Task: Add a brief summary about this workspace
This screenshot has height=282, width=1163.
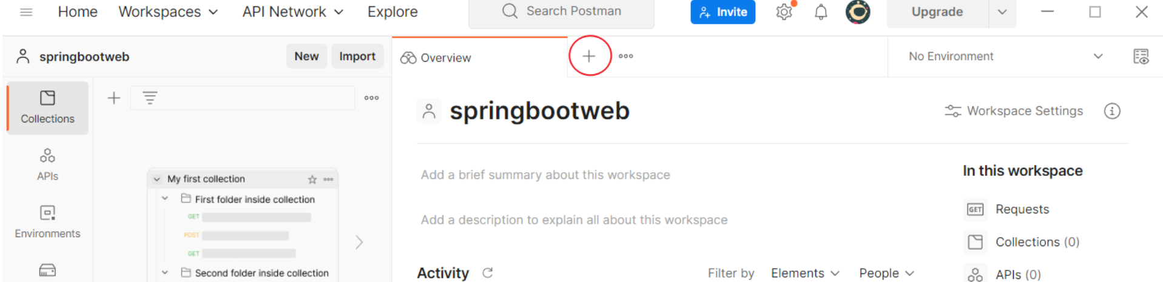Action: (x=545, y=175)
